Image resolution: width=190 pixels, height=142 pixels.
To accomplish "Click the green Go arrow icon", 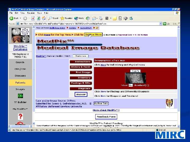I will click(x=165, y=24).
